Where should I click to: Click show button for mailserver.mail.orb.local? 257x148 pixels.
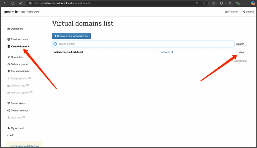pyautogui.click(x=241, y=52)
